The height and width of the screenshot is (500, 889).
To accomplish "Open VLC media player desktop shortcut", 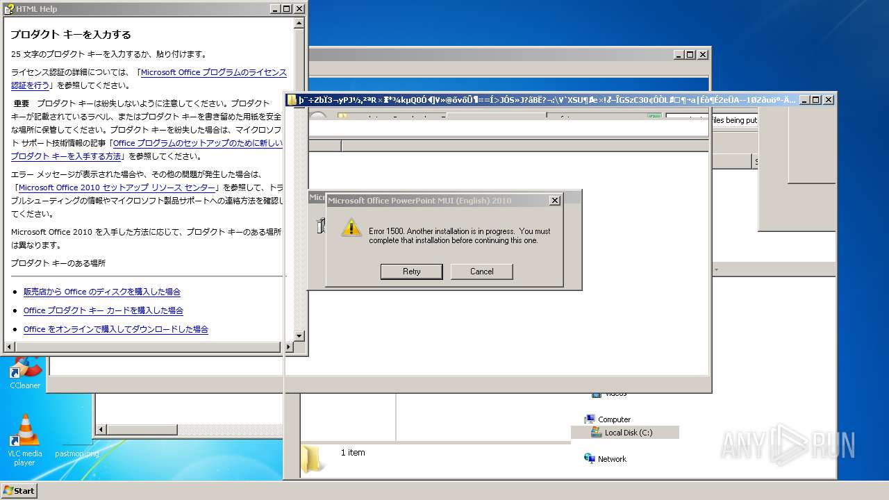I will 25,440.
